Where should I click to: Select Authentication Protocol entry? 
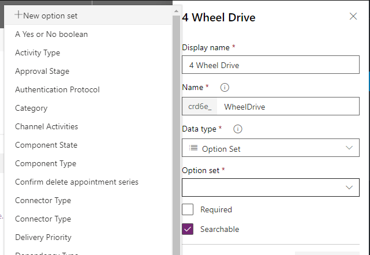(57, 89)
